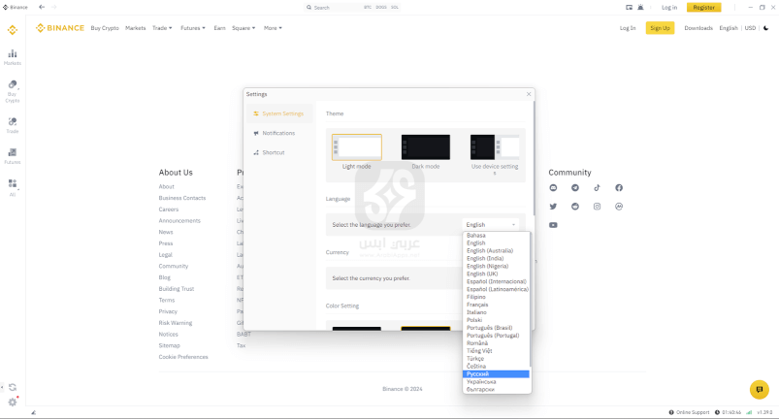Open the Cookie Preferences footer link
This screenshot has width=779, height=419.
click(183, 357)
